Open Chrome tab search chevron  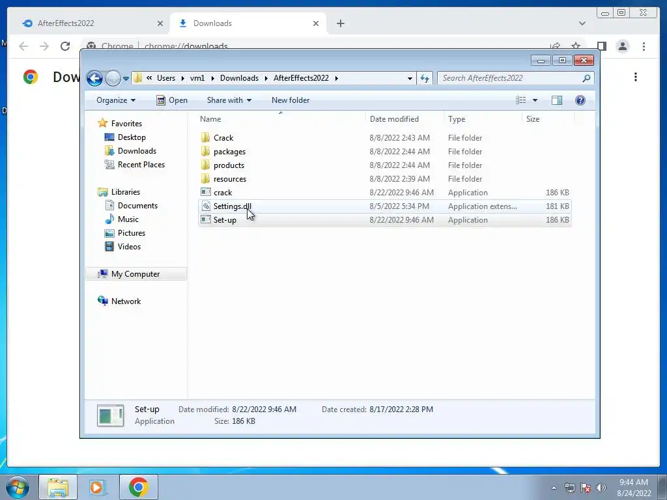click(582, 23)
